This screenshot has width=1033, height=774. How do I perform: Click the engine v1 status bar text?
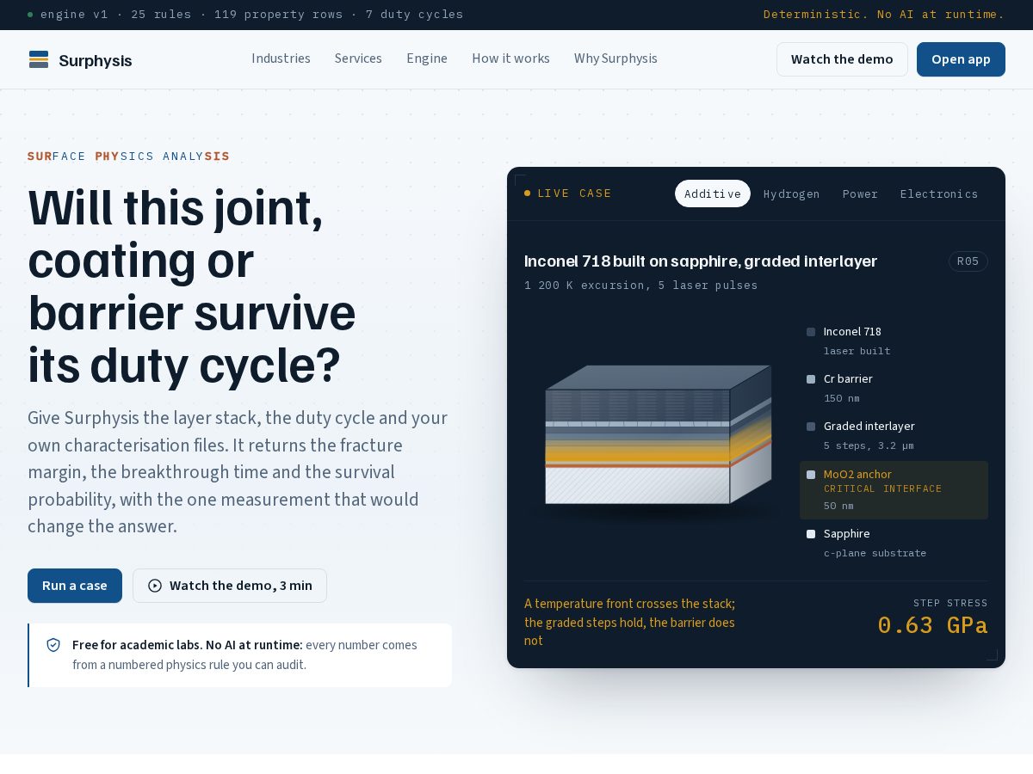[x=251, y=15]
